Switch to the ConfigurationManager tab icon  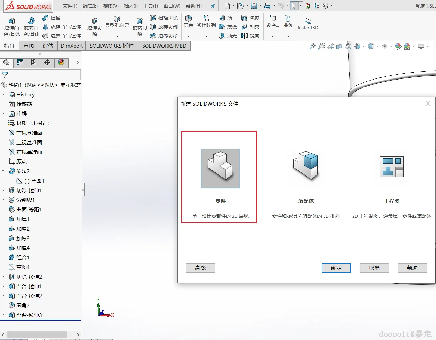click(34, 62)
